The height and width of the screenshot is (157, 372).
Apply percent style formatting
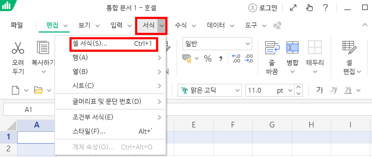208,59
